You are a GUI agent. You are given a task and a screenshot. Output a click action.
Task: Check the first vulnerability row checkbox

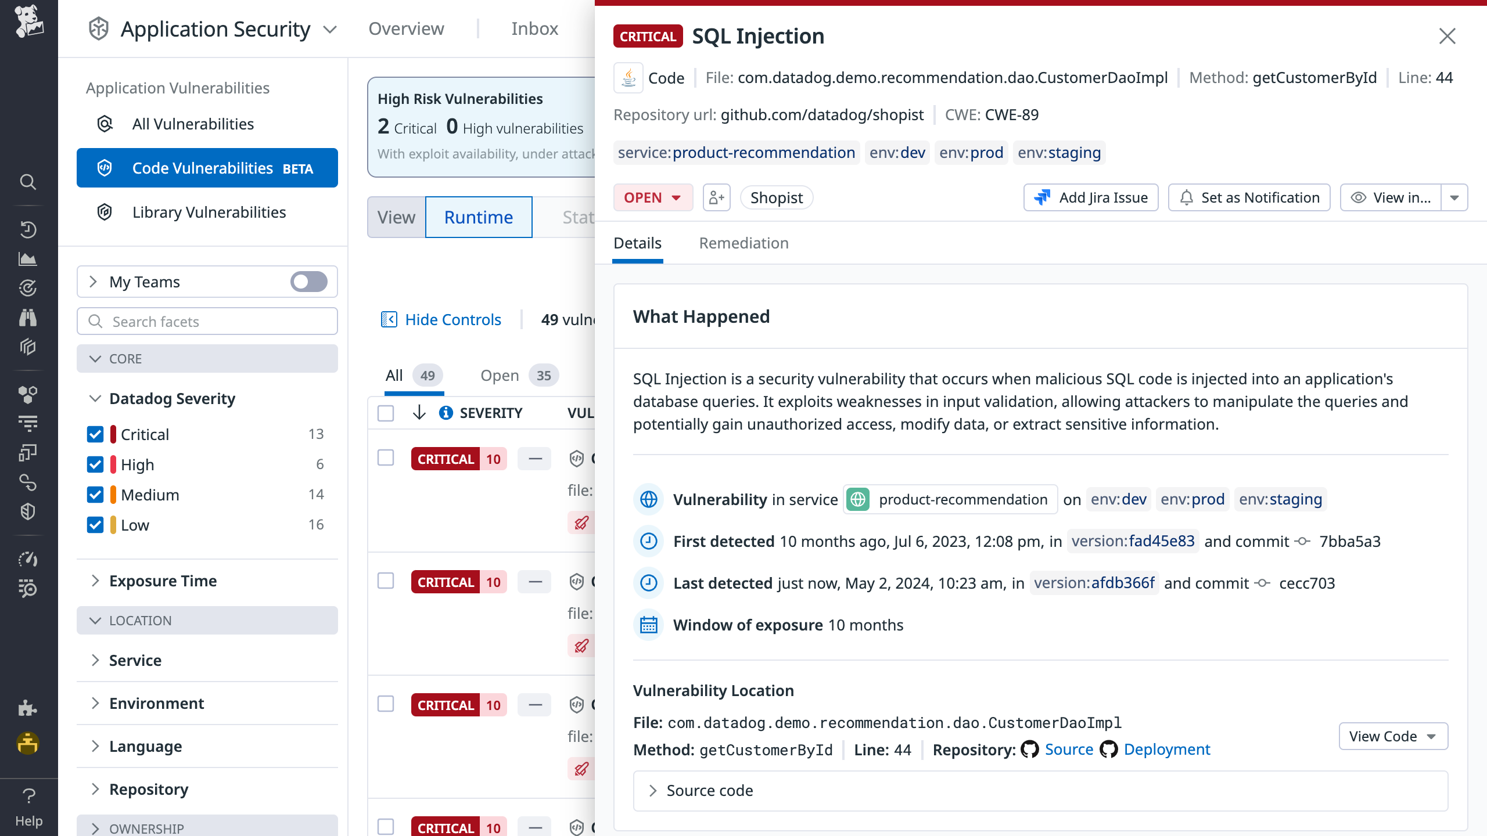(385, 458)
